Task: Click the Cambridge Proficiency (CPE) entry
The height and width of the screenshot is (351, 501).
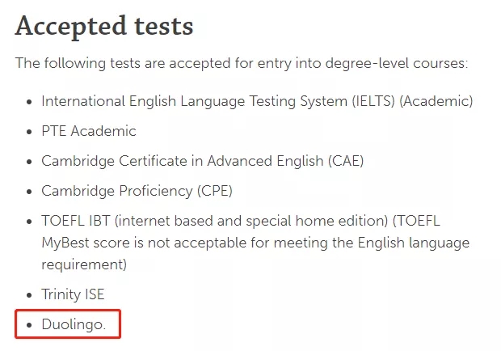Action: click(x=137, y=191)
